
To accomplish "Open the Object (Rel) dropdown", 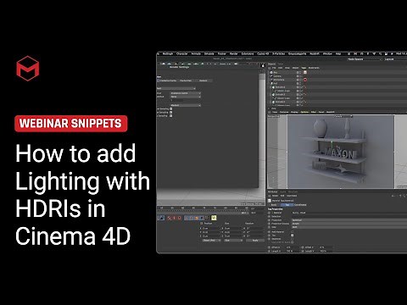I will coord(211,241).
